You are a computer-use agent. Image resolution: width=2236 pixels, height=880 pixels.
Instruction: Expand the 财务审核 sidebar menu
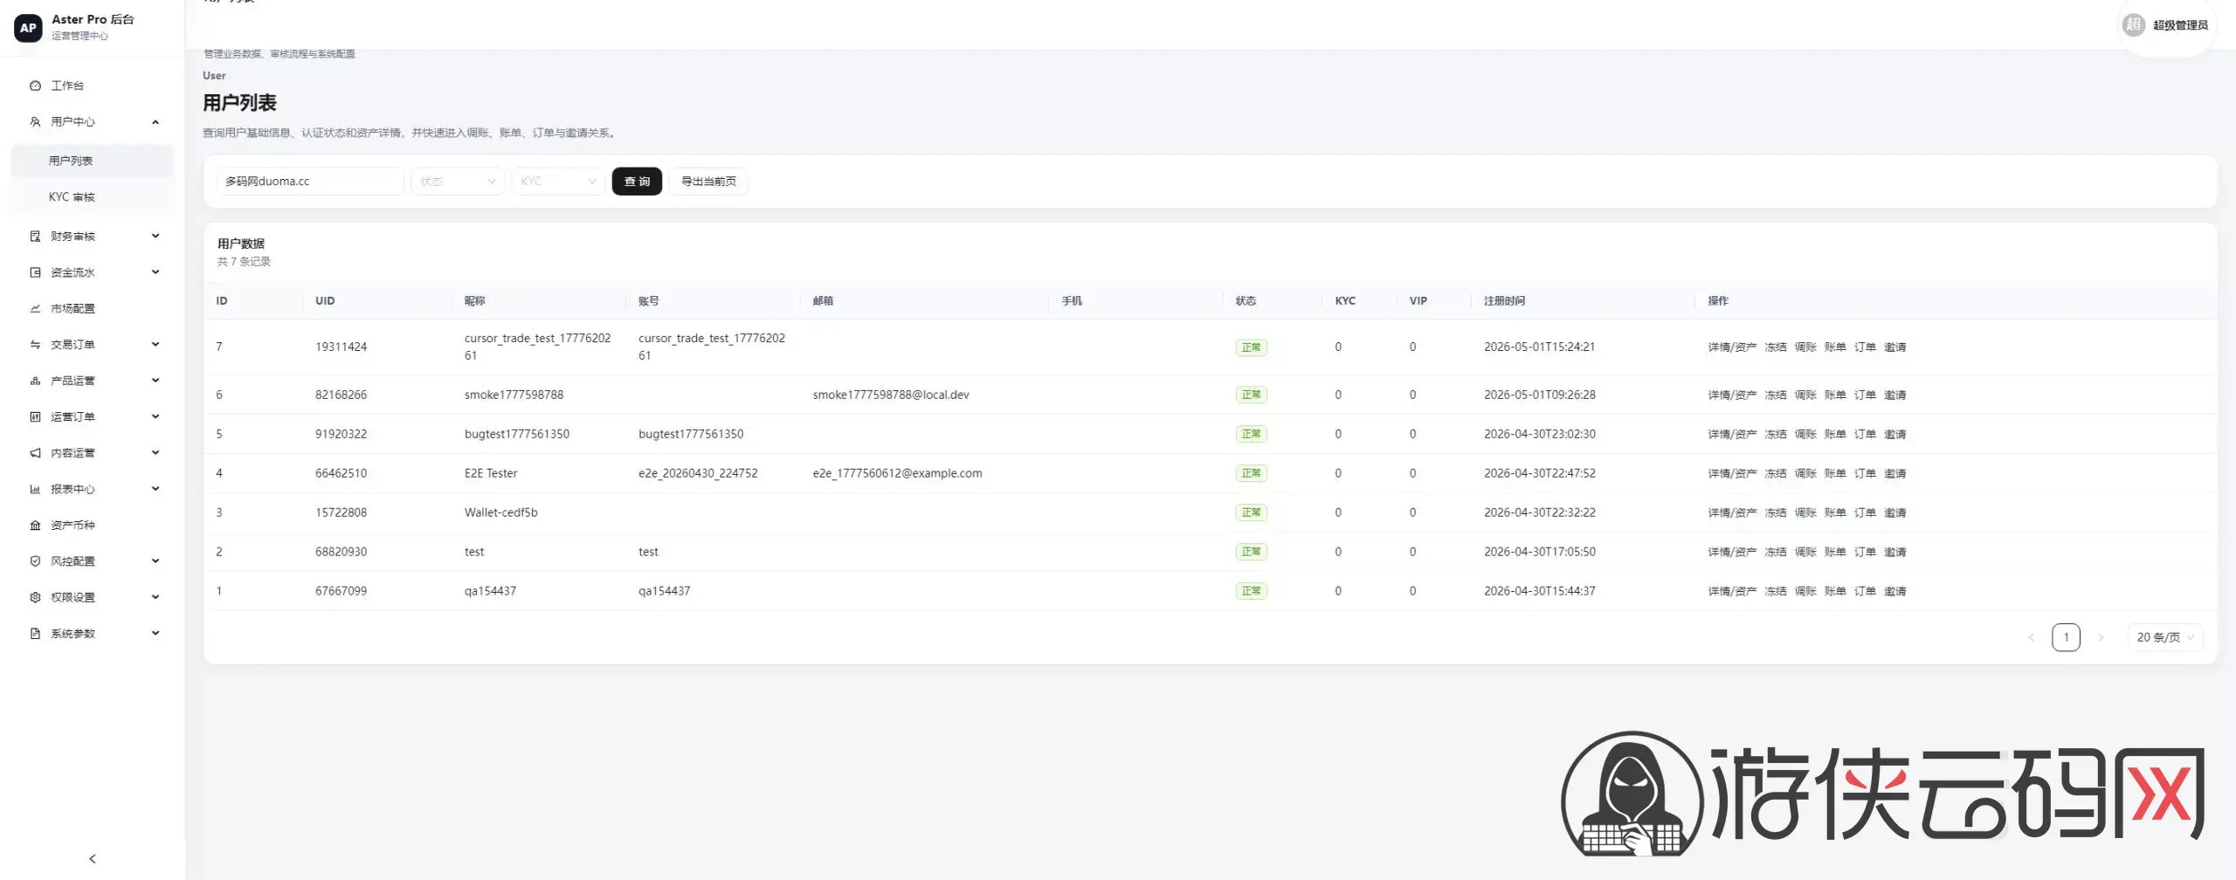point(93,237)
